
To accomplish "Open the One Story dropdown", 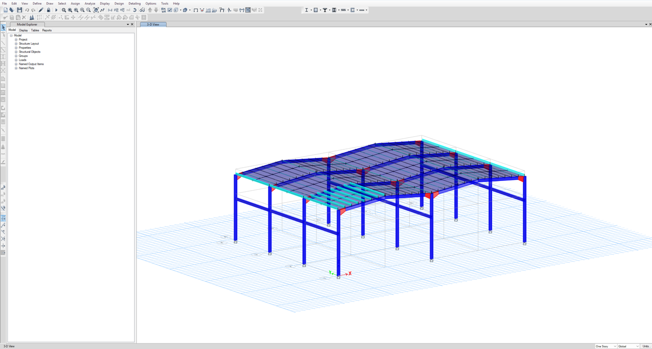I will 606,346.
